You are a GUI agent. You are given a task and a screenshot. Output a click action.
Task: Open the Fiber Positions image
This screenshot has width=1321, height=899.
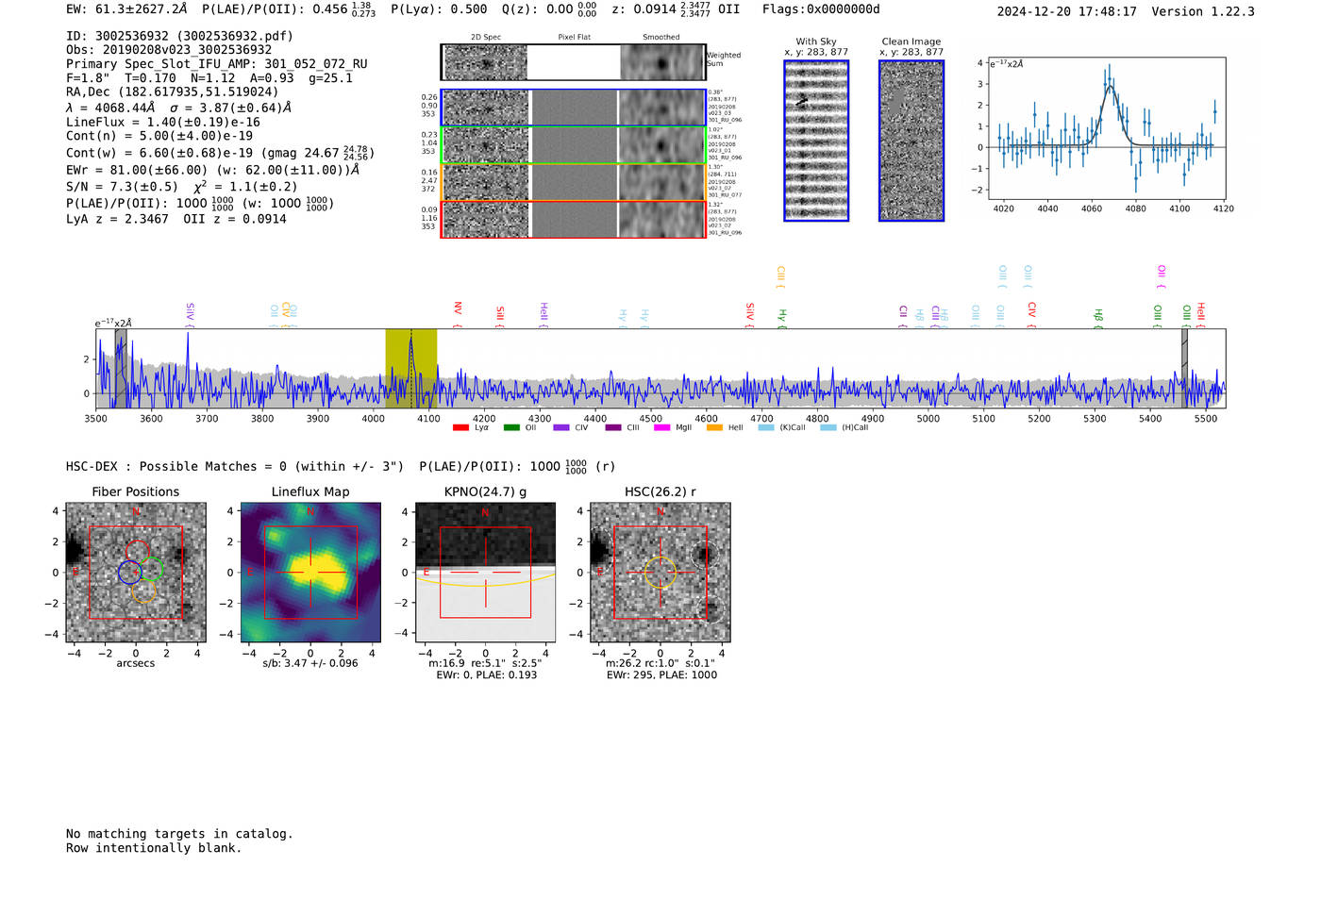135,573
